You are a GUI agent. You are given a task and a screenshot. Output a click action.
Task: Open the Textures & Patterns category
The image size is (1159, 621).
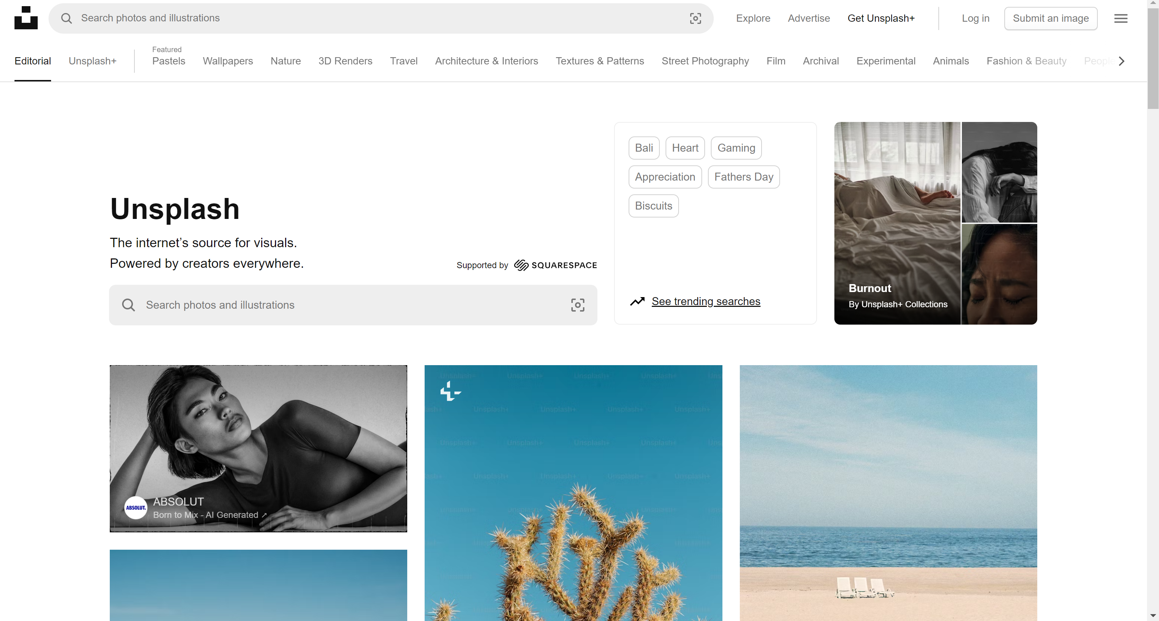[x=600, y=61]
